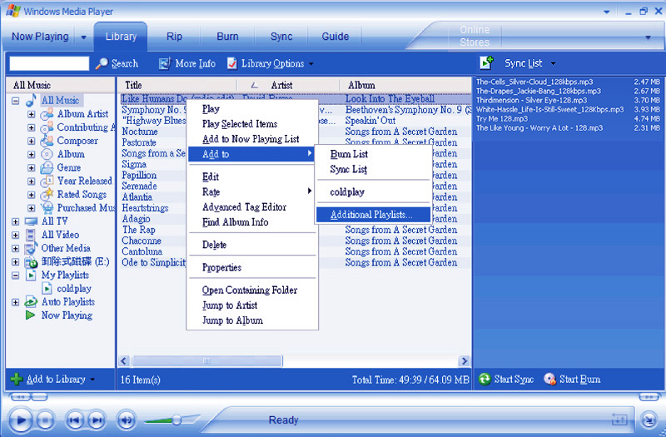Choose Find Album Info in context menu
The image size is (666, 437).
click(252, 221)
